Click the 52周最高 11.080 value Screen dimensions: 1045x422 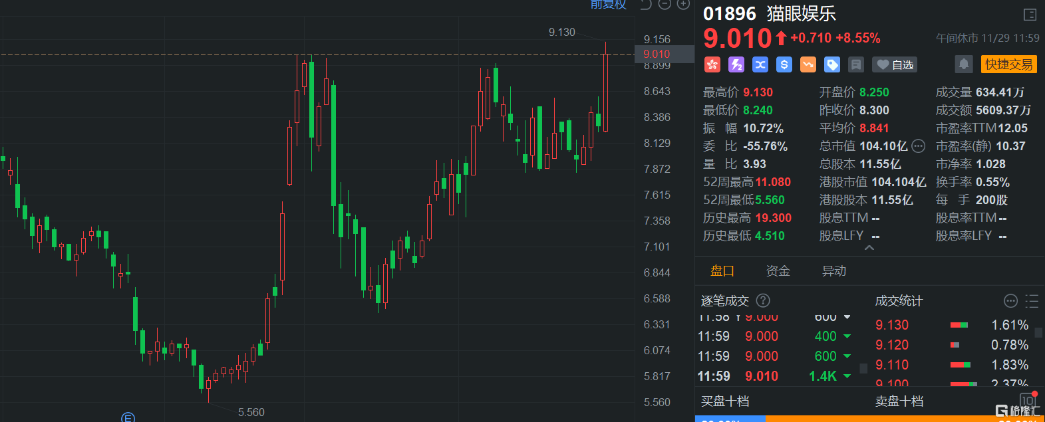click(x=774, y=182)
